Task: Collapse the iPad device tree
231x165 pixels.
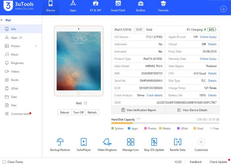Action: pos(2,20)
